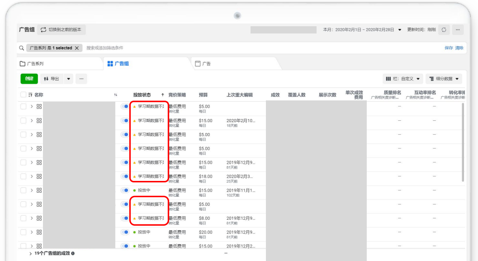Click the green 创建 button
Viewport: 478px width, 261px height.
(x=29, y=79)
